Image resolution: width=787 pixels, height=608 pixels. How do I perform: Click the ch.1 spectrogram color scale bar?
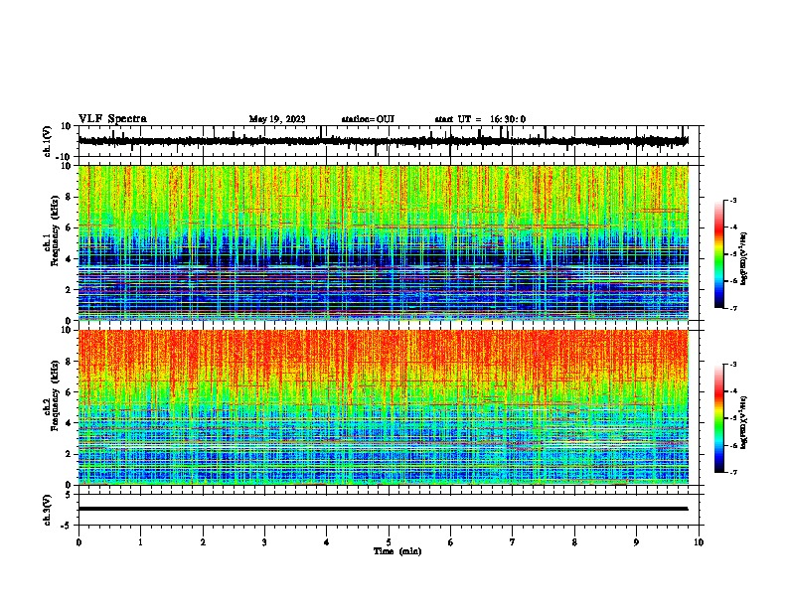tap(719, 254)
